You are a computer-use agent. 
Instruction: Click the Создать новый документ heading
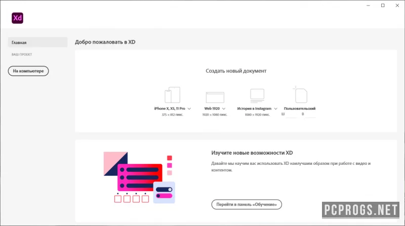click(236, 71)
